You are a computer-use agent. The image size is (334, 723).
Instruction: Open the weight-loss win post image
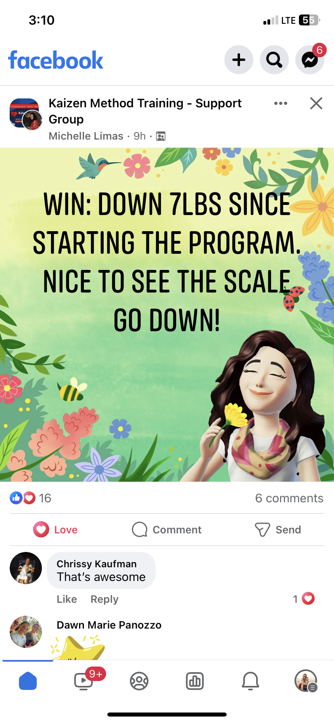(167, 315)
